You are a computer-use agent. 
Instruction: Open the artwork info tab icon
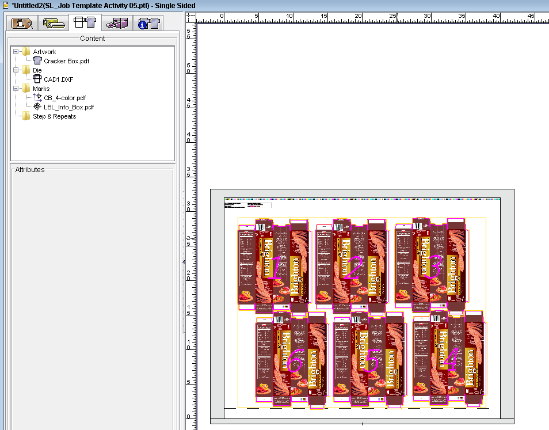[x=148, y=23]
